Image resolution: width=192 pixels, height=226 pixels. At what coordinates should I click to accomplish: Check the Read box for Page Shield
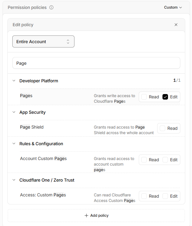click(162, 128)
